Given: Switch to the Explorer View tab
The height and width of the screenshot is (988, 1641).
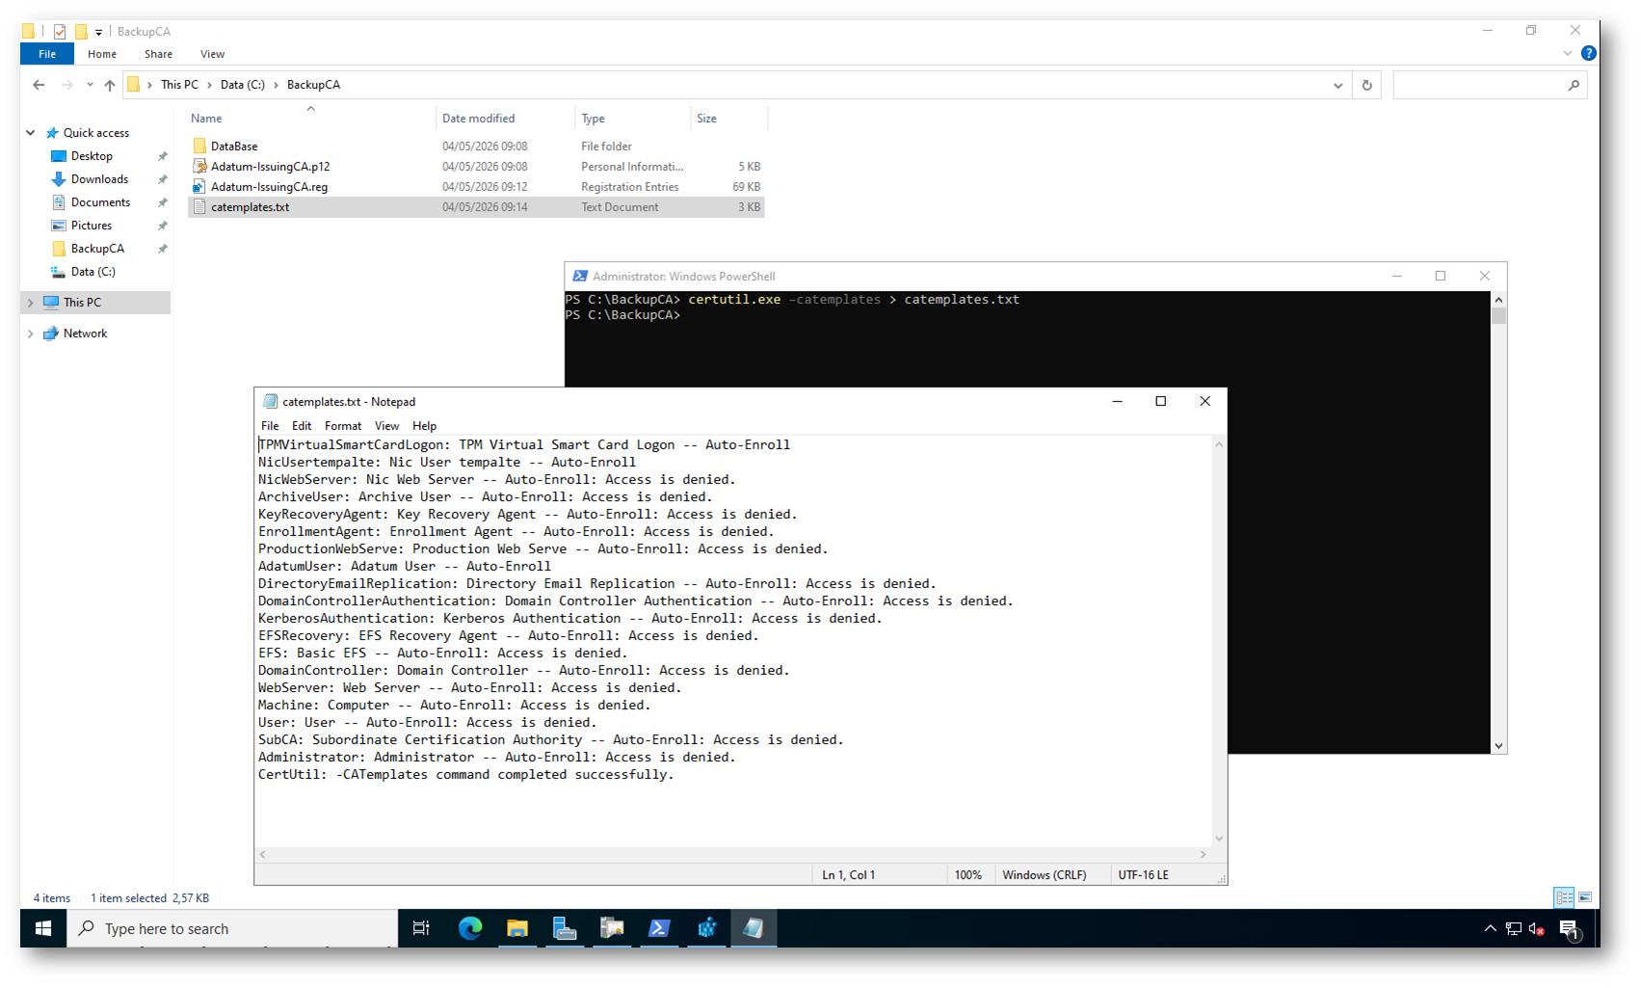Looking at the screenshot, I should [x=212, y=54].
